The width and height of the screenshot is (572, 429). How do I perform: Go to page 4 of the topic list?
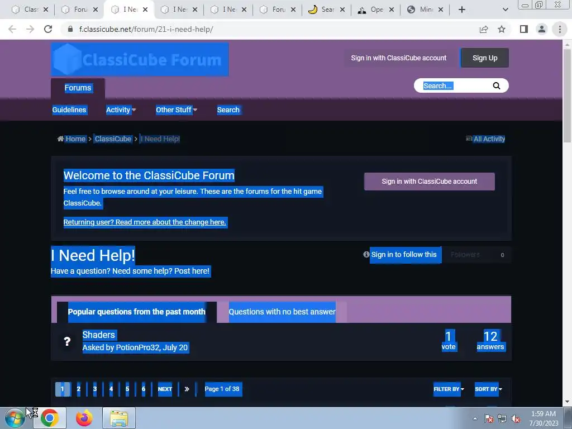point(111,389)
